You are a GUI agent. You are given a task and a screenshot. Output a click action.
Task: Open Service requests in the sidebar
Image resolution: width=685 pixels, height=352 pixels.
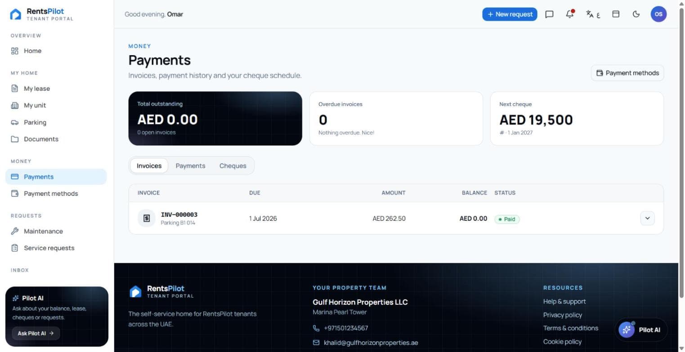click(x=56, y=248)
